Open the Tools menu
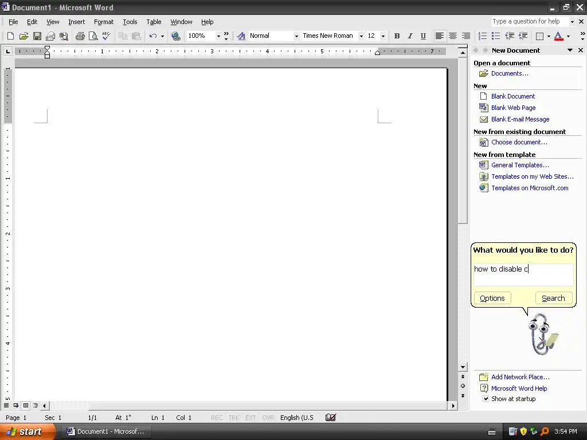Viewport: 587px width, 440px height. click(130, 22)
